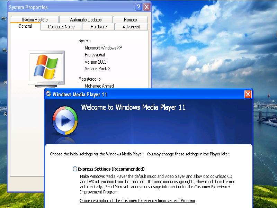This screenshot has height=208, width=277.
Task: Click the 'Welcome to Windows Media Player 11' heading
Action: [x=133, y=107]
